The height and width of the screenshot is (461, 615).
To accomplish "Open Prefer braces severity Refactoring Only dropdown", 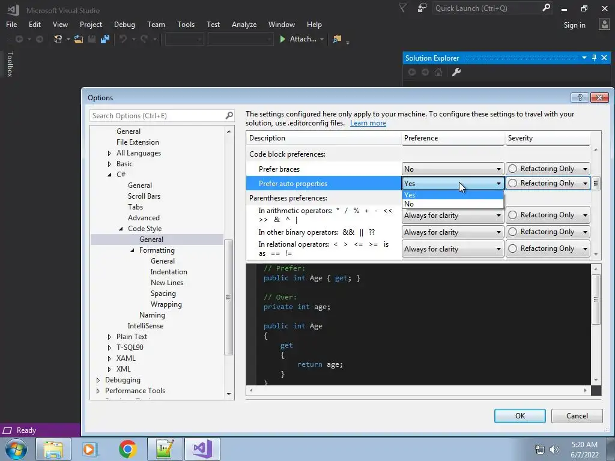I will (548, 169).
